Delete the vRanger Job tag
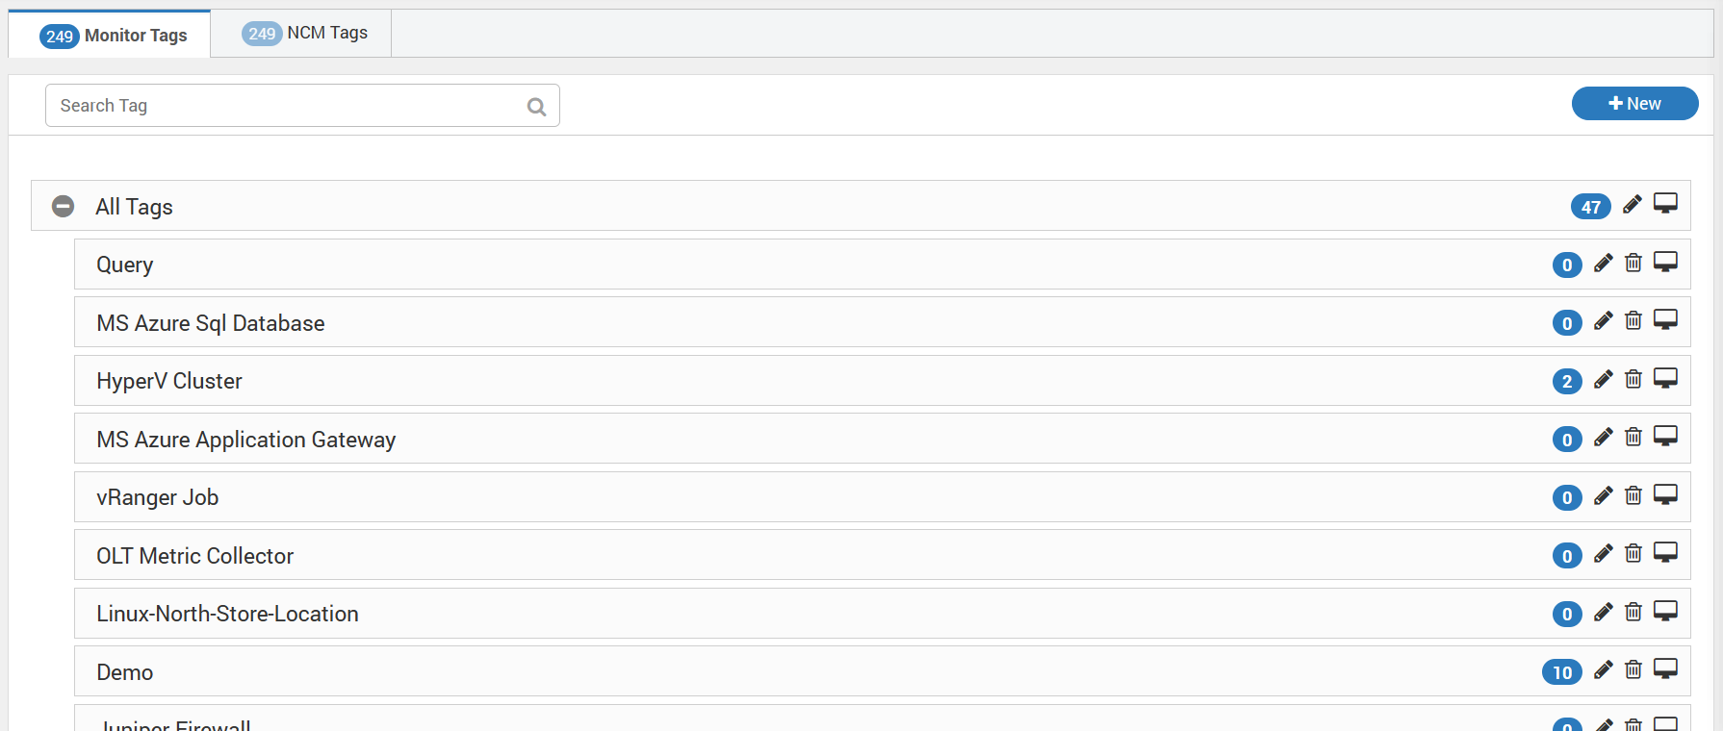Viewport: 1723px width, 731px height. coord(1633,495)
